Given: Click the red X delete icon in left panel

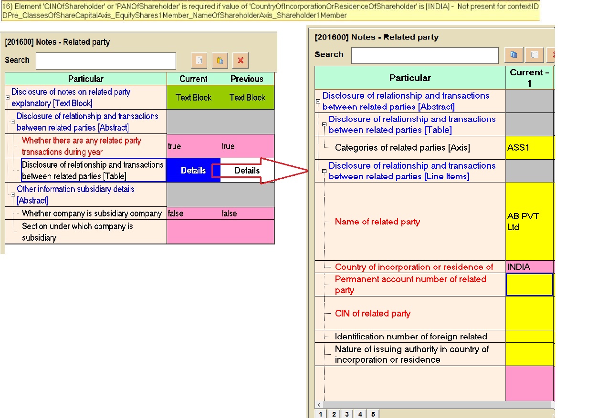Looking at the screenshot, I should pos(241,61).
